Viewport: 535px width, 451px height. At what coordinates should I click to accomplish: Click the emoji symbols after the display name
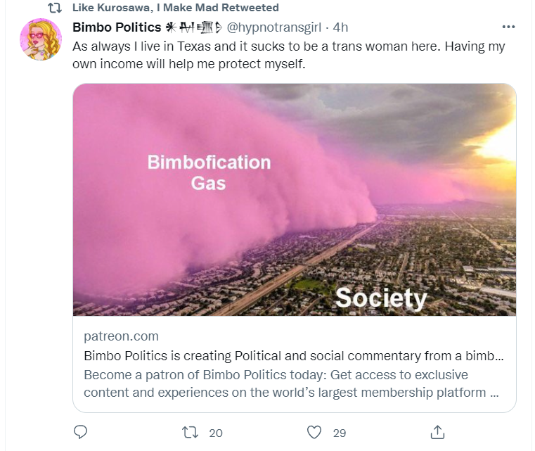pyautogui.click(x=194, y=27)
